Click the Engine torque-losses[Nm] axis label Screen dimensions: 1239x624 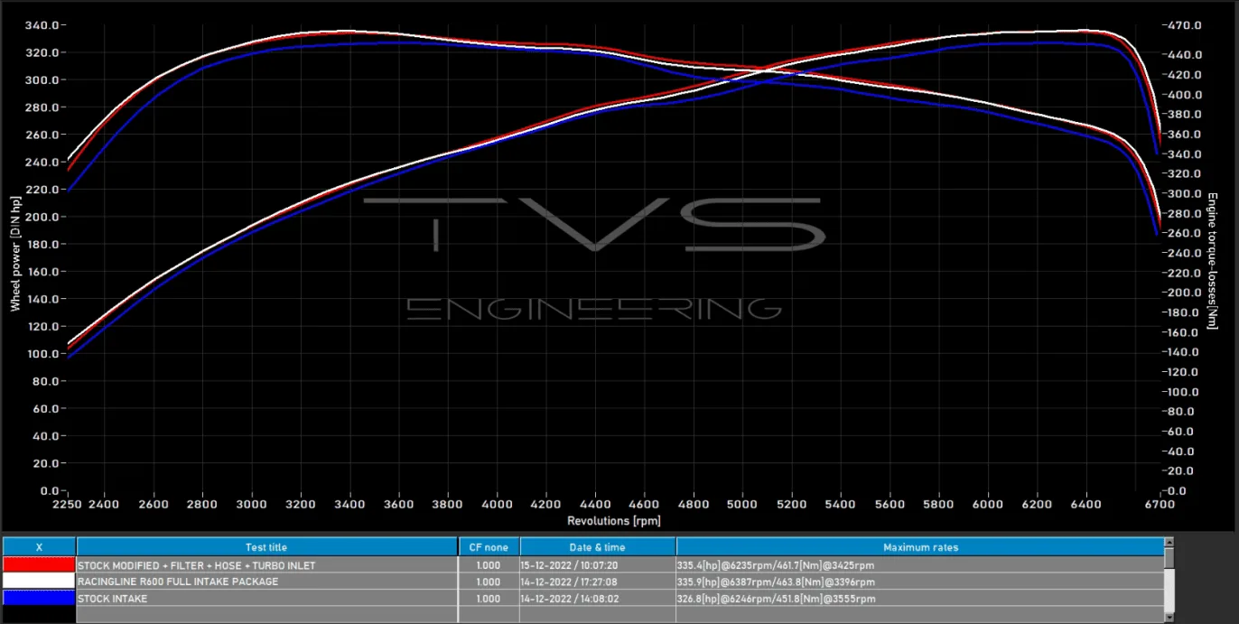click(1214, 260)
